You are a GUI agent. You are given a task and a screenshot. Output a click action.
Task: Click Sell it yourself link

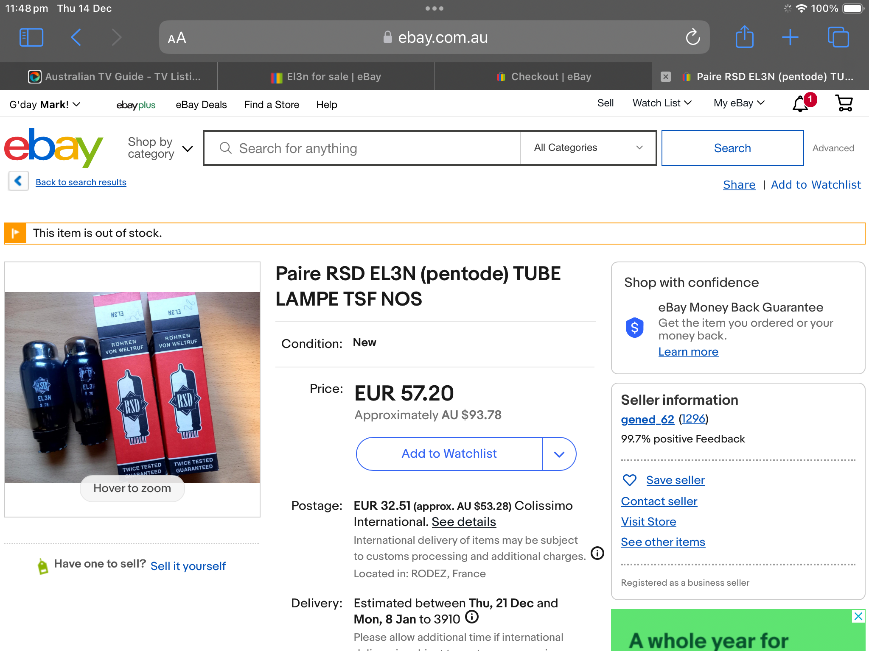pyautogui.click(x=188, y=566)
